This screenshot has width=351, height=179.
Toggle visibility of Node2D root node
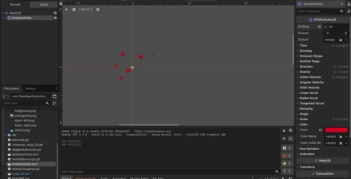click(55, 13)
